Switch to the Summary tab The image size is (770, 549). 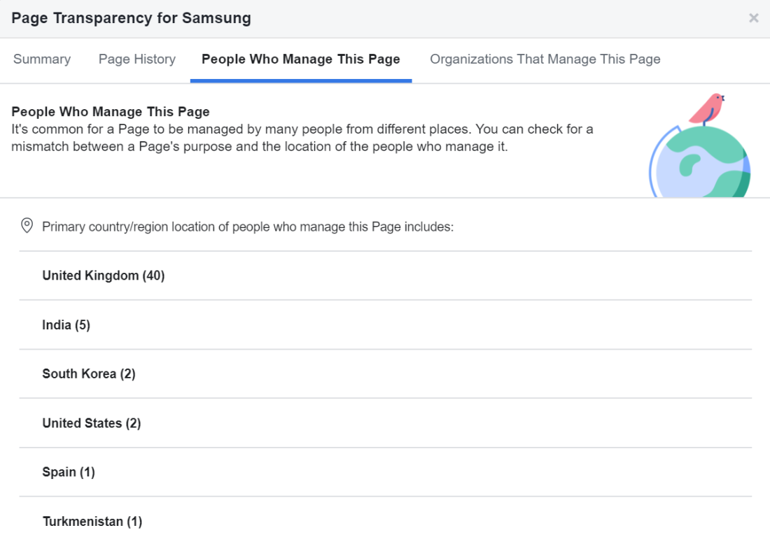coord(42,59)
